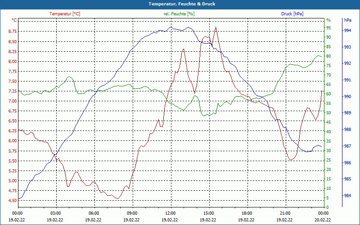Click the green '65' humidity tick label

point(328,85)
